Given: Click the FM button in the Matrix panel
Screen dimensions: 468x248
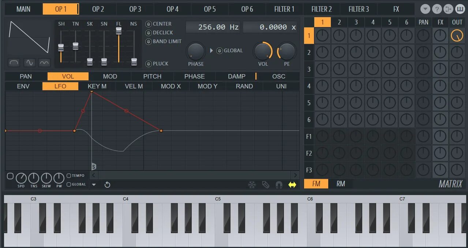Looking at the screenshot, I should pyautogui.click(x=316, y=184).
